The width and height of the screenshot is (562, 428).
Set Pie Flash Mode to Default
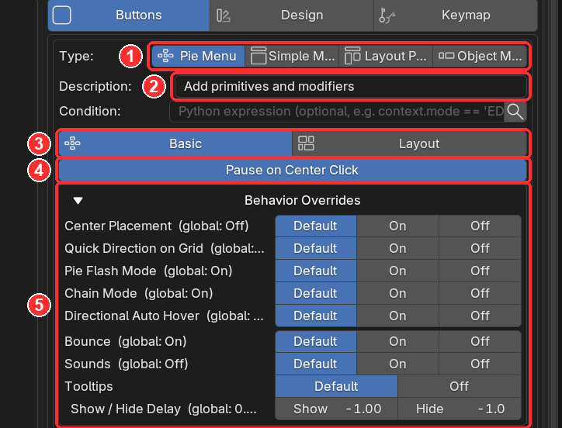coord(315,271)
